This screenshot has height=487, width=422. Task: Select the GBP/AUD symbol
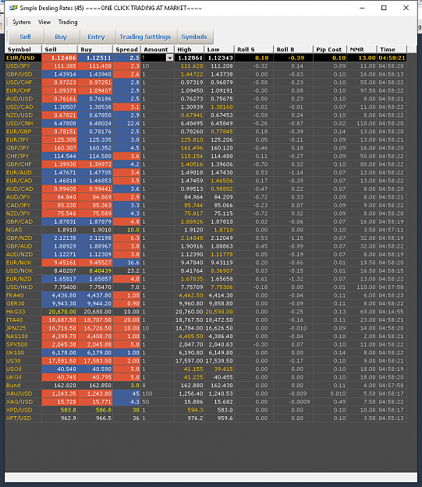point(19,246)
